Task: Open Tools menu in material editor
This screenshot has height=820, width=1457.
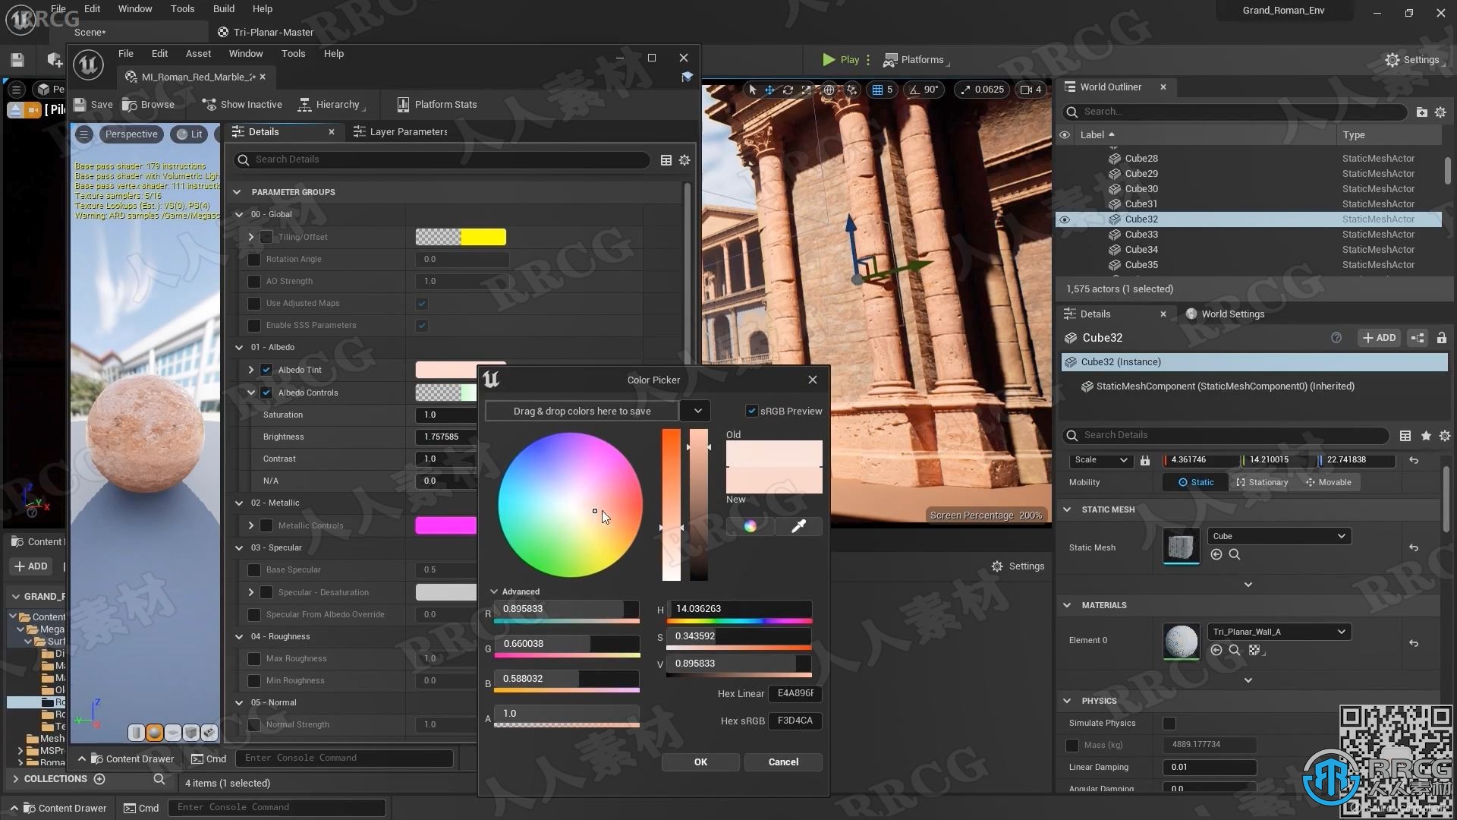Action: [x=293, y=54]
